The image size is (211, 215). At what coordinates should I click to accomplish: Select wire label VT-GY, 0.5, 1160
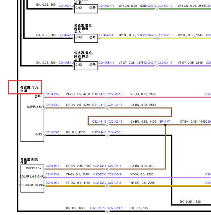click(x=77, y=174)
